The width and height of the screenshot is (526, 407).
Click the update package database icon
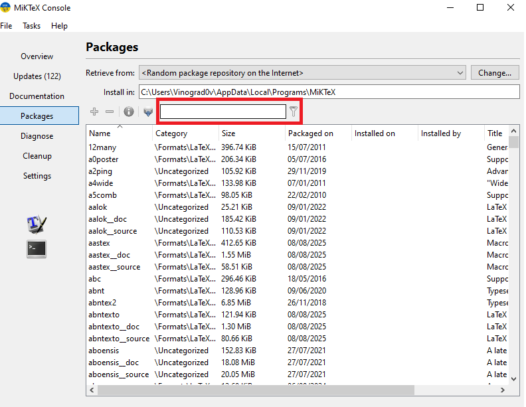[x=148, y=112]
